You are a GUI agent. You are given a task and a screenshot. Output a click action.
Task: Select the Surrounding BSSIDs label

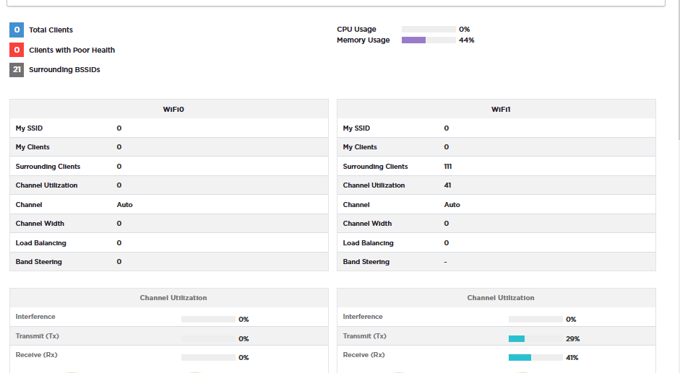click(64, 70)
